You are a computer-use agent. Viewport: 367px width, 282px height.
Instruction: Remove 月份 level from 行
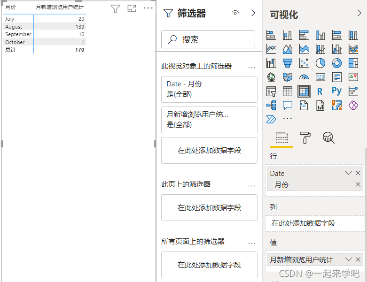pyautogui.click(x=358, y=184)
